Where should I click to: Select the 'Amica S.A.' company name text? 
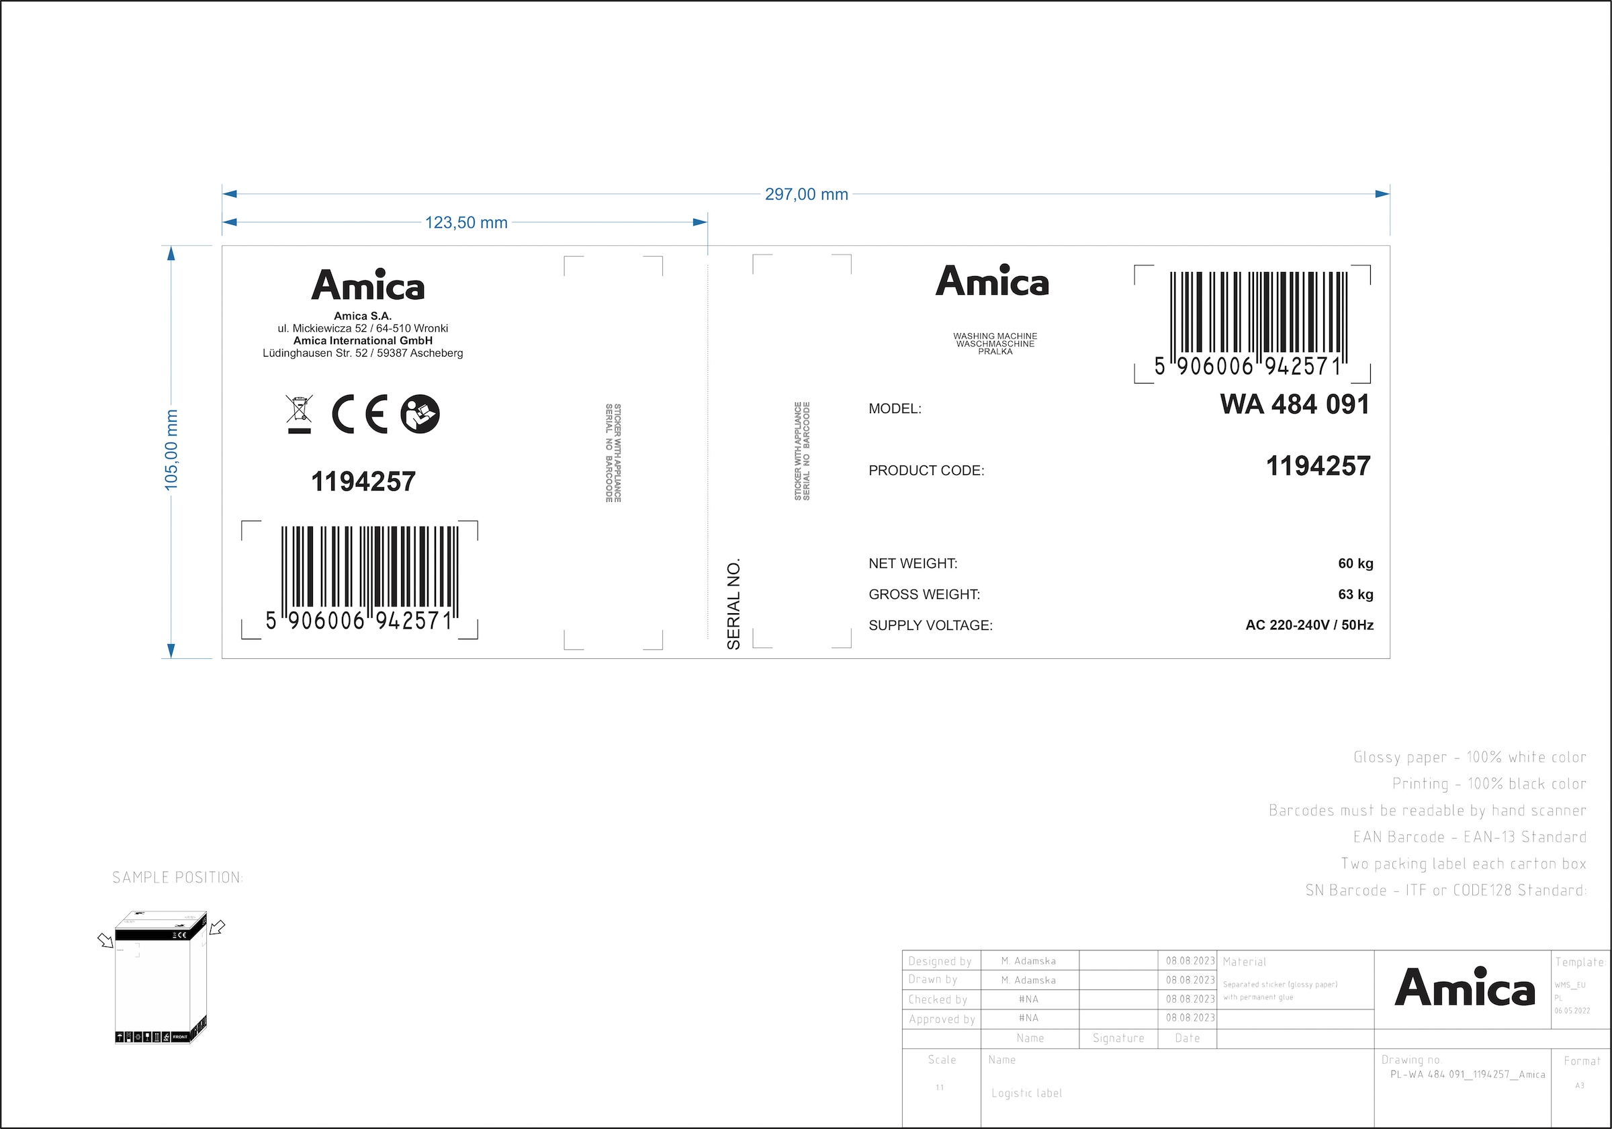[362, 316]
